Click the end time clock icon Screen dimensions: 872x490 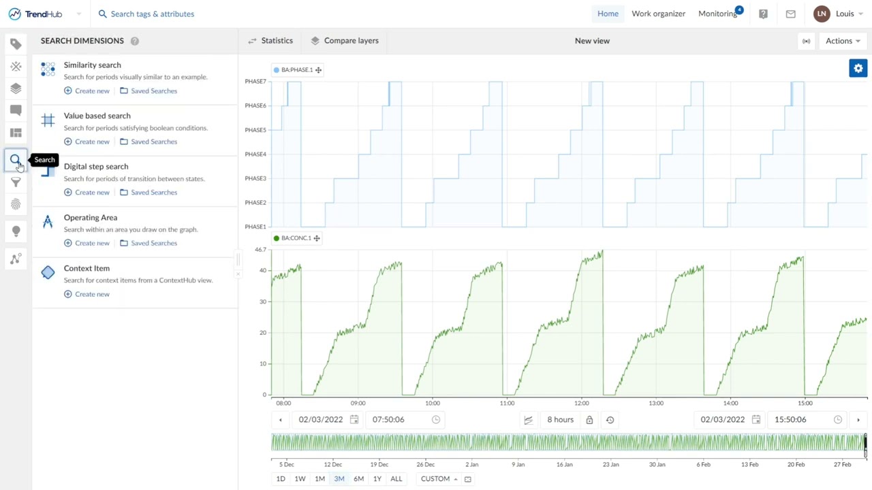click(x=838, y=420)
